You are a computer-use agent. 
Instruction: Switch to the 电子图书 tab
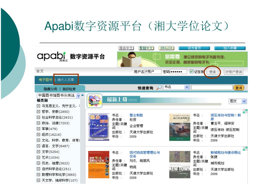tap(45, 80)
